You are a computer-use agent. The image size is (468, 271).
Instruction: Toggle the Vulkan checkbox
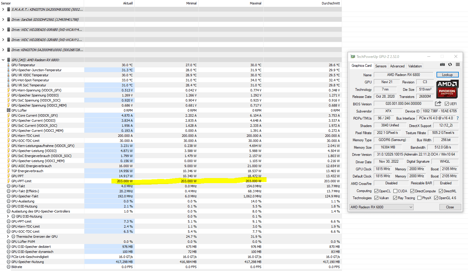(376, 198)
